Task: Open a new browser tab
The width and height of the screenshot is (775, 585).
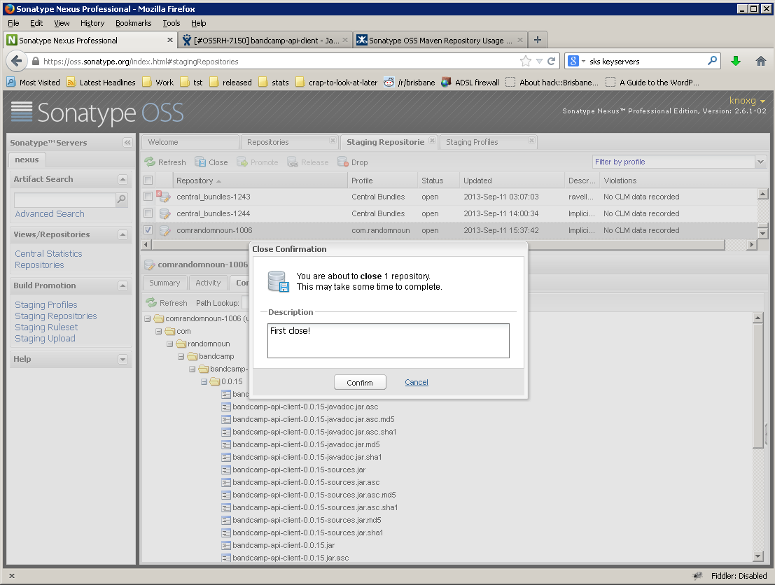Action: [x=537, y=40]
